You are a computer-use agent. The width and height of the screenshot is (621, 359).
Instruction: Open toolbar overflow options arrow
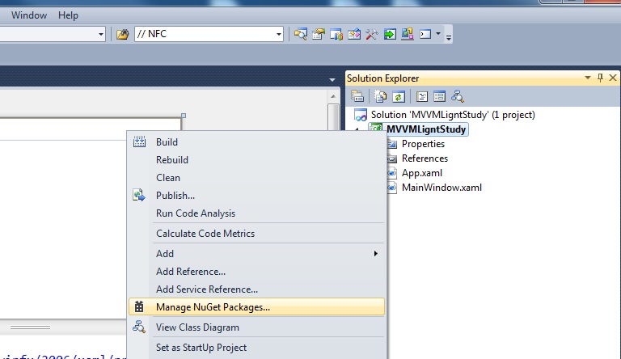click(x=449, y=37)
